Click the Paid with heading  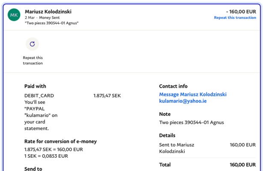(35, 86)
